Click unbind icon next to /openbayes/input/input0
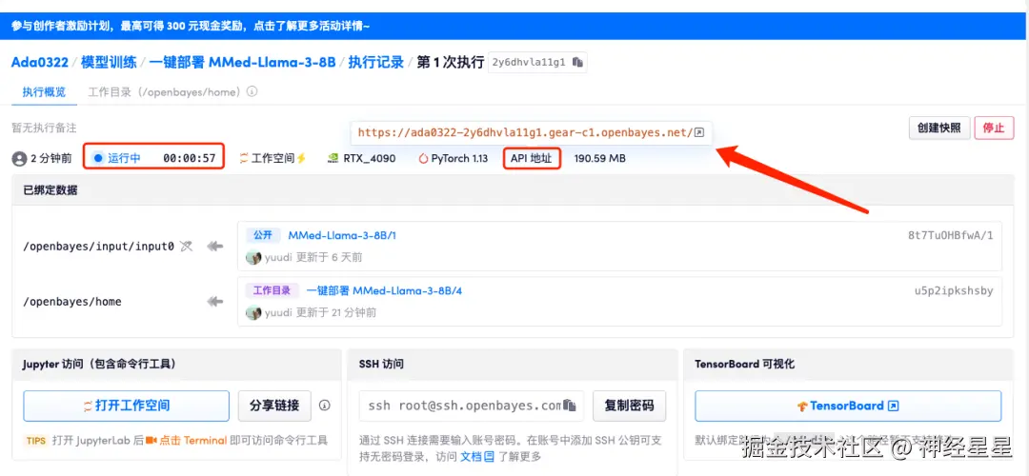The height and width of the screenshot is (476, 1029). pos(187,246)
